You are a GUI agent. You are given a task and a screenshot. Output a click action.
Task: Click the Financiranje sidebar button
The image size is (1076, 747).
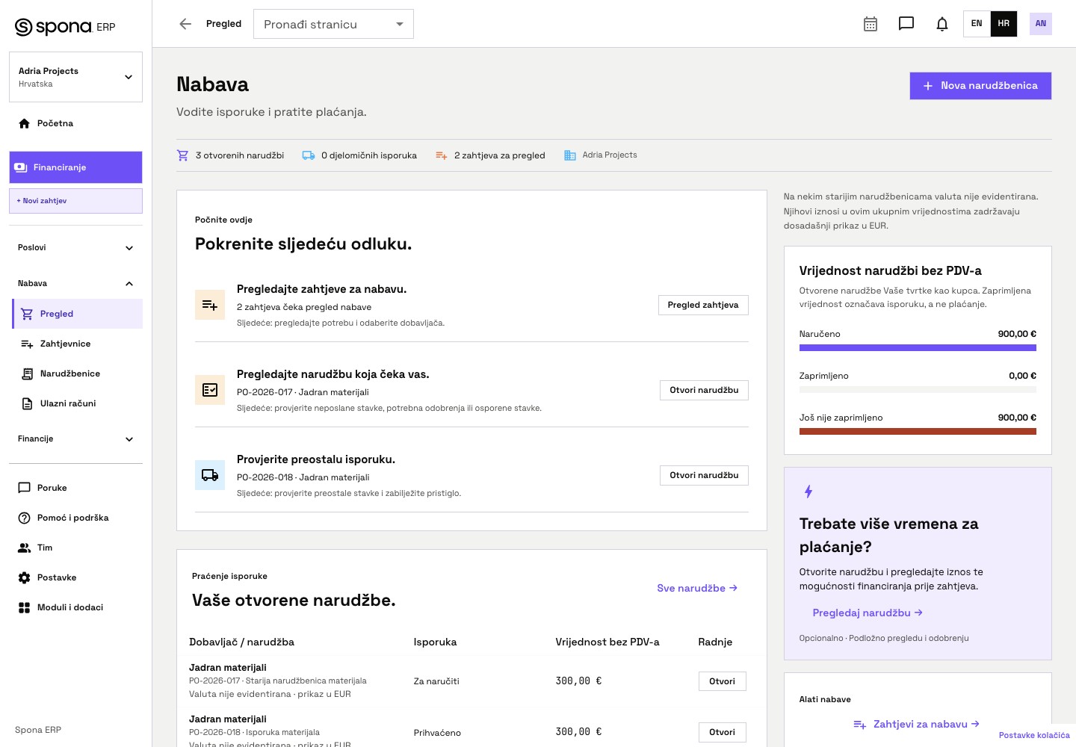pyautogui.click(x=75, y=167)
